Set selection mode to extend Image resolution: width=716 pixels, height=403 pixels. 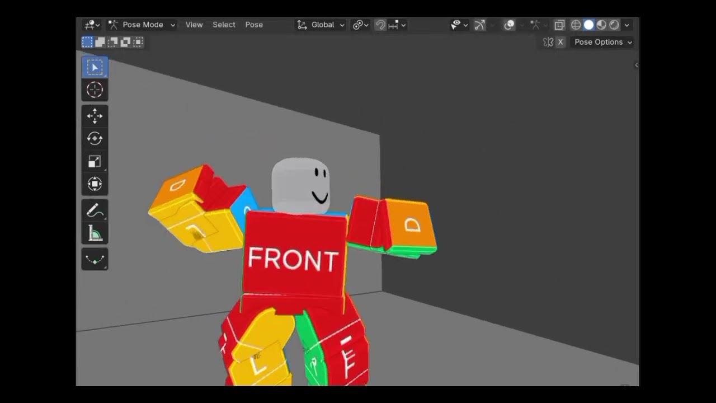(x=100, y=42)
